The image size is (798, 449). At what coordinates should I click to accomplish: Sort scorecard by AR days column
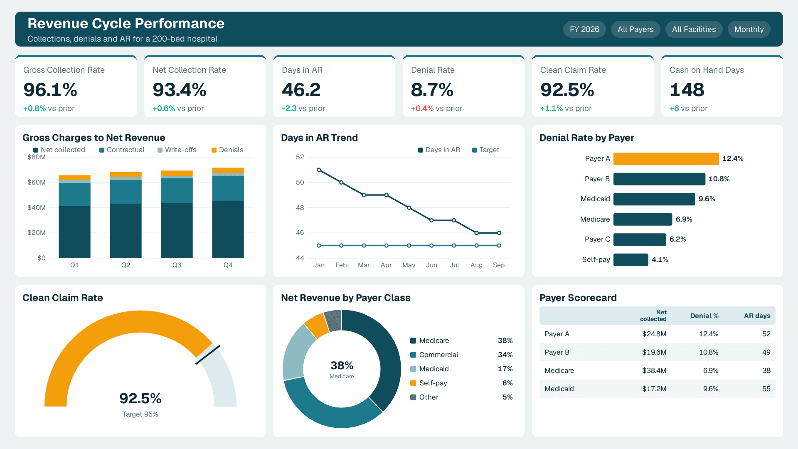pyautogui.click(x=757, y=316)
